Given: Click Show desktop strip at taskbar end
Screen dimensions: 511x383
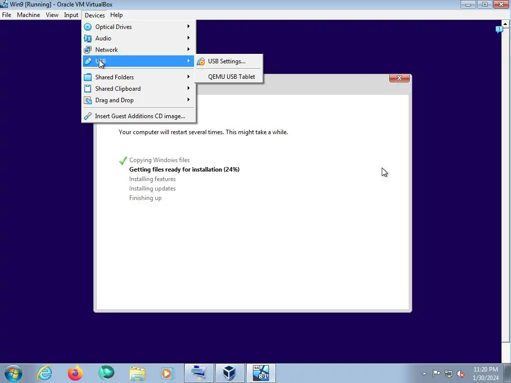Looking at the screenshot, I should [x=508, y=373].
